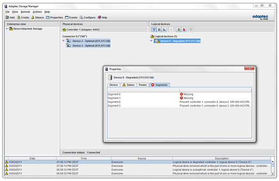Open the Events toolbar item
The width and height of the screenshot is (279, 181).
click(x=71, y=17)
